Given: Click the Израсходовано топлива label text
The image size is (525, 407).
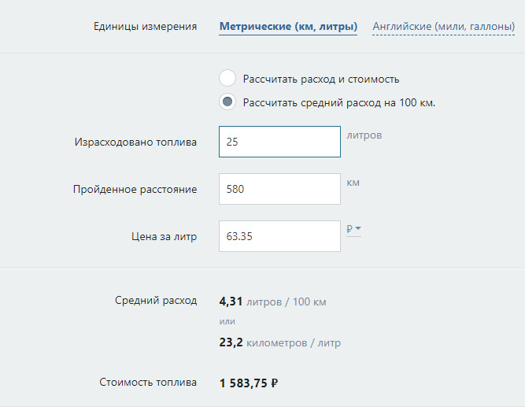Looking at the screenshot, I should click(x=135, y=142).
